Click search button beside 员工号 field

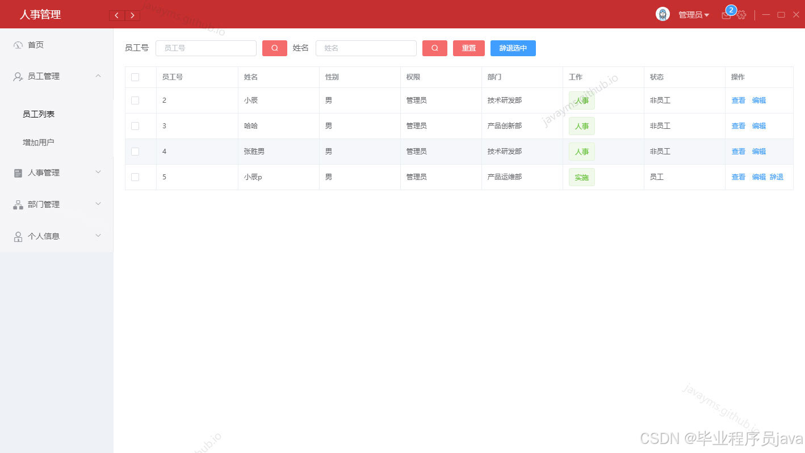point(275,48)
